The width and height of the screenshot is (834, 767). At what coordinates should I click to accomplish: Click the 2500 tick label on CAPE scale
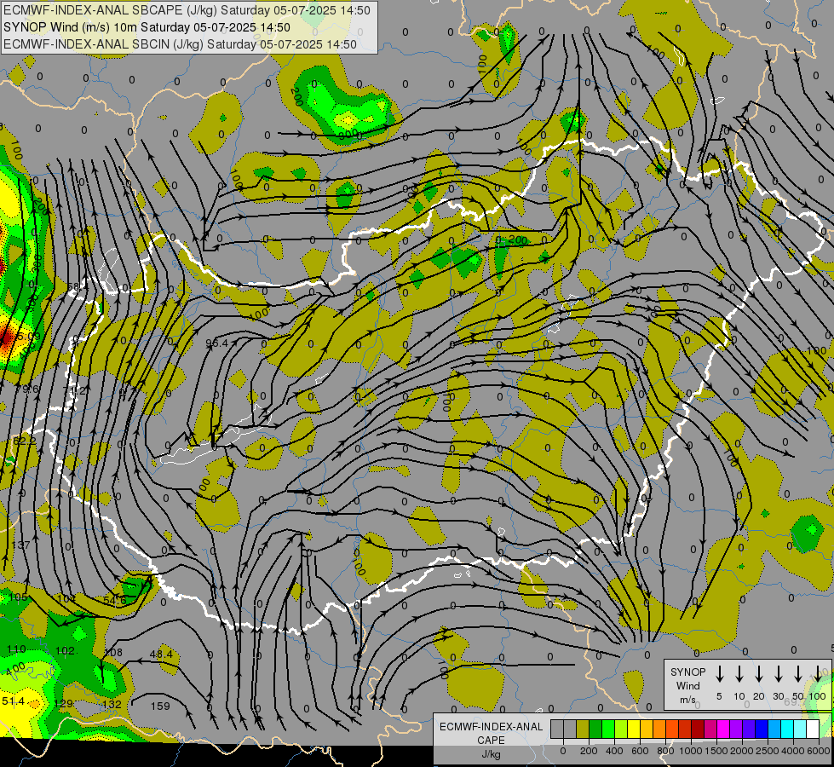point(768,751)
